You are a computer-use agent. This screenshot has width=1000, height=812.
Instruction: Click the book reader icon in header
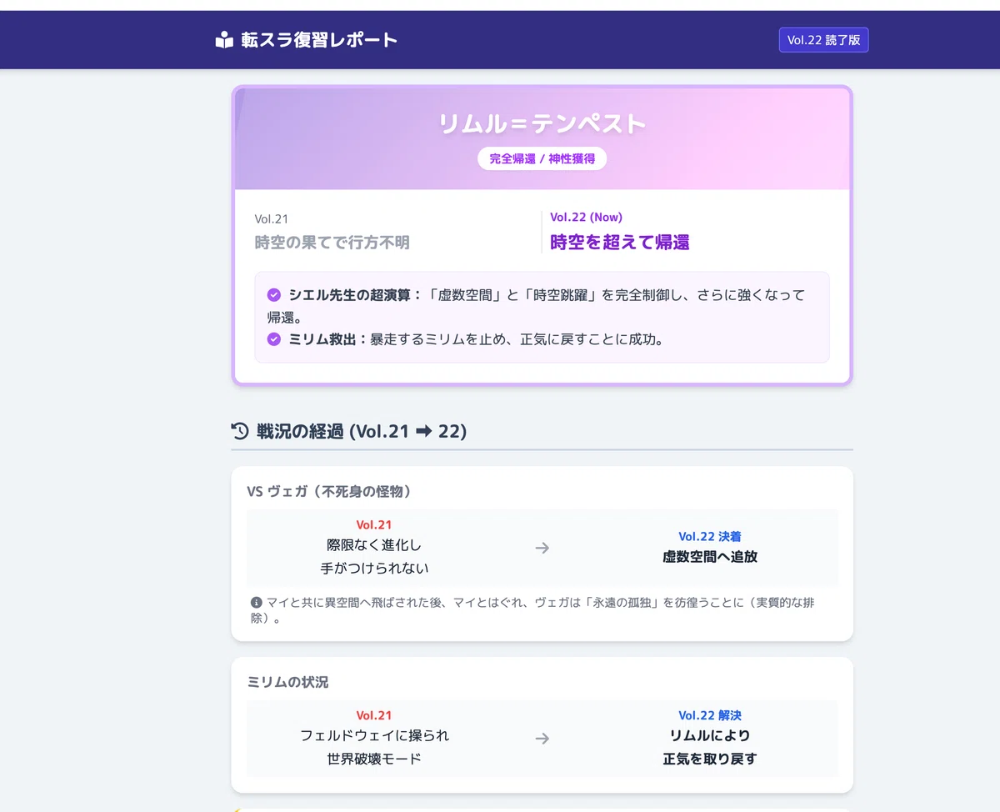tap(223, 40)
